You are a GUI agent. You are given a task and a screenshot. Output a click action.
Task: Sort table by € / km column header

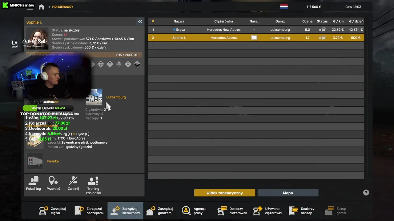338,21
